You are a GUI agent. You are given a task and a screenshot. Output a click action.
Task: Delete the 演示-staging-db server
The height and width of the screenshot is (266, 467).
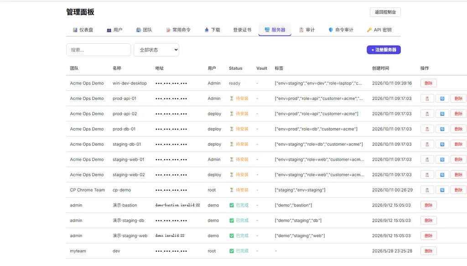429,220
